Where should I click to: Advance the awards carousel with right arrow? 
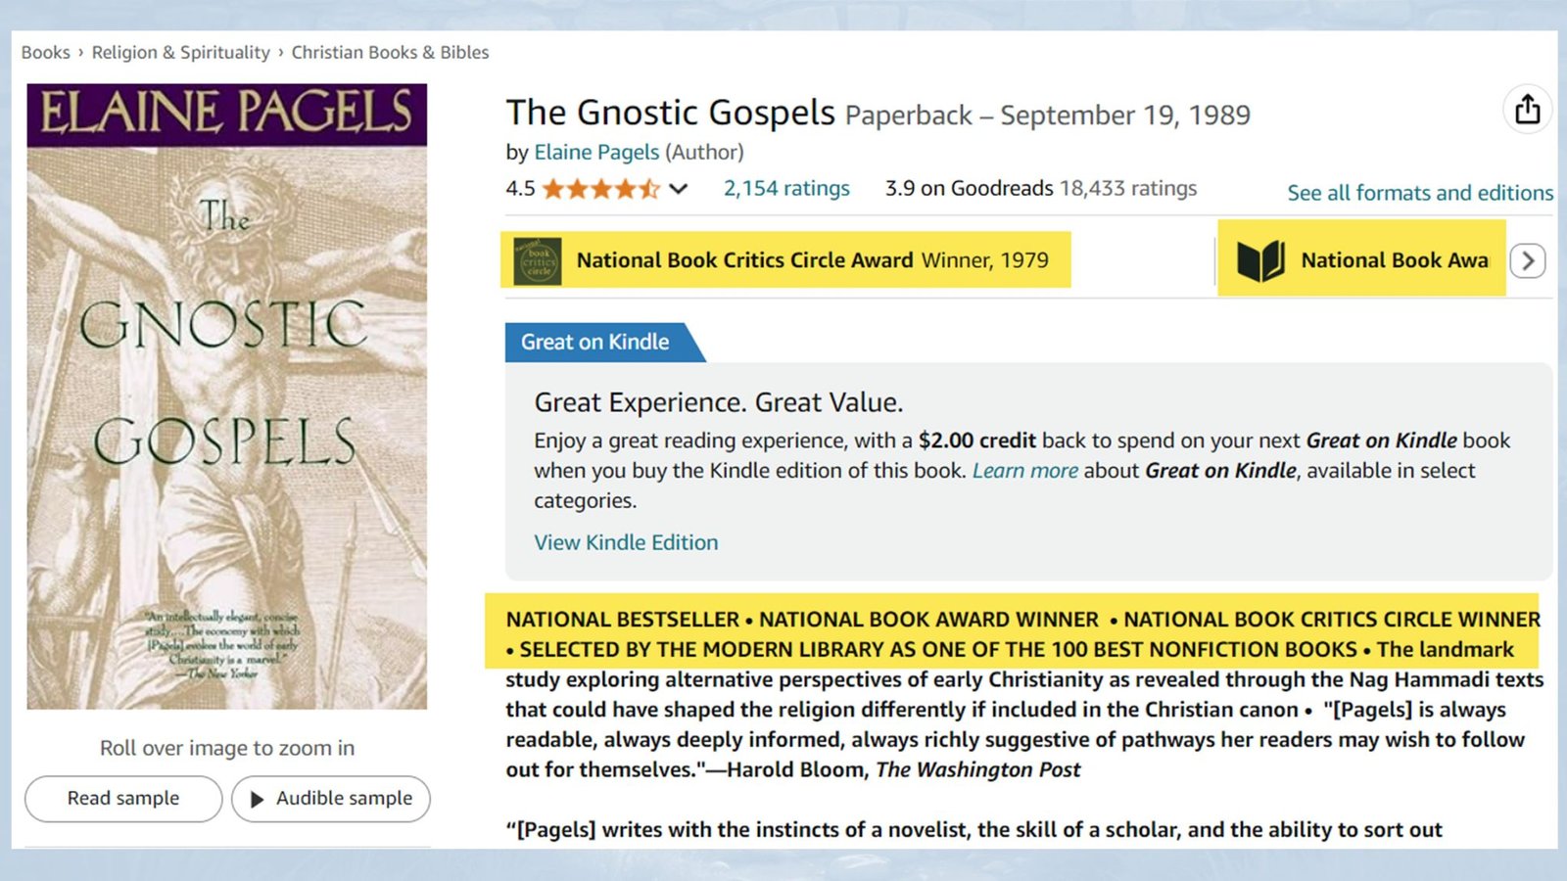[x=1527, y=260]
